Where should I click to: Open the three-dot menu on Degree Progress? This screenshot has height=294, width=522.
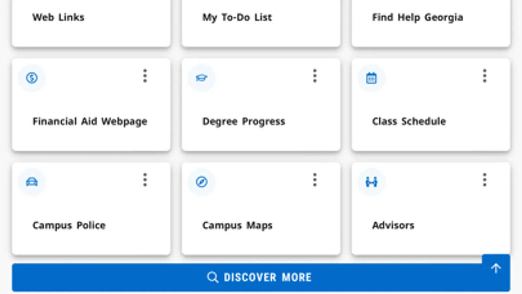(x=314, y=76)
